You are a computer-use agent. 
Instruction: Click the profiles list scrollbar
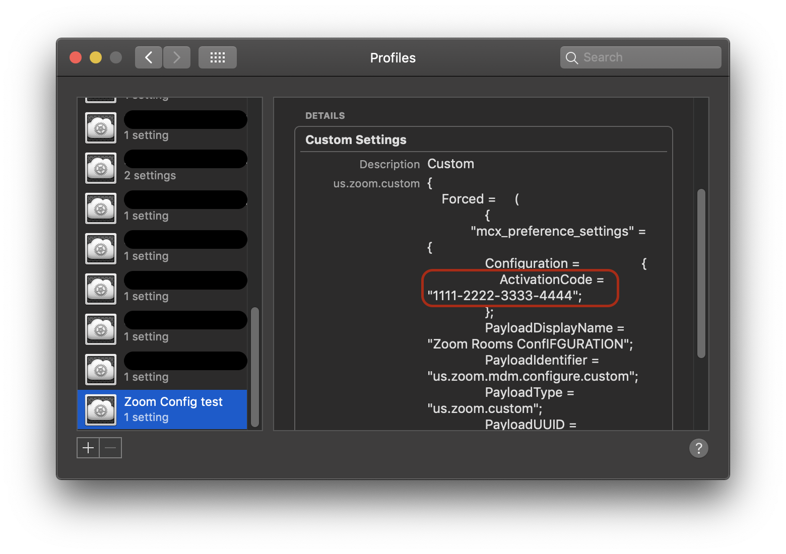[x=255, y=367]
